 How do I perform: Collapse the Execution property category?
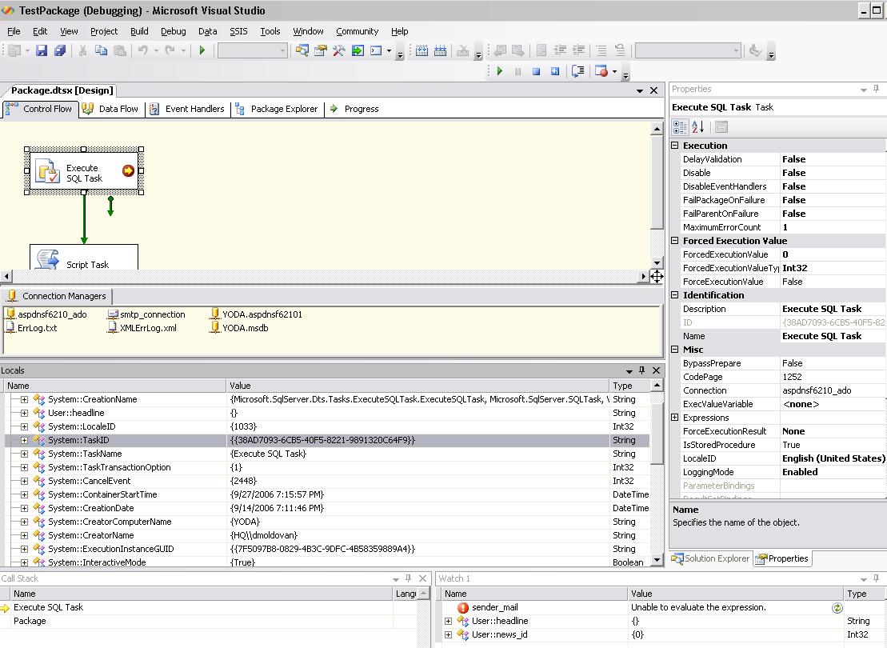(675, 146)
